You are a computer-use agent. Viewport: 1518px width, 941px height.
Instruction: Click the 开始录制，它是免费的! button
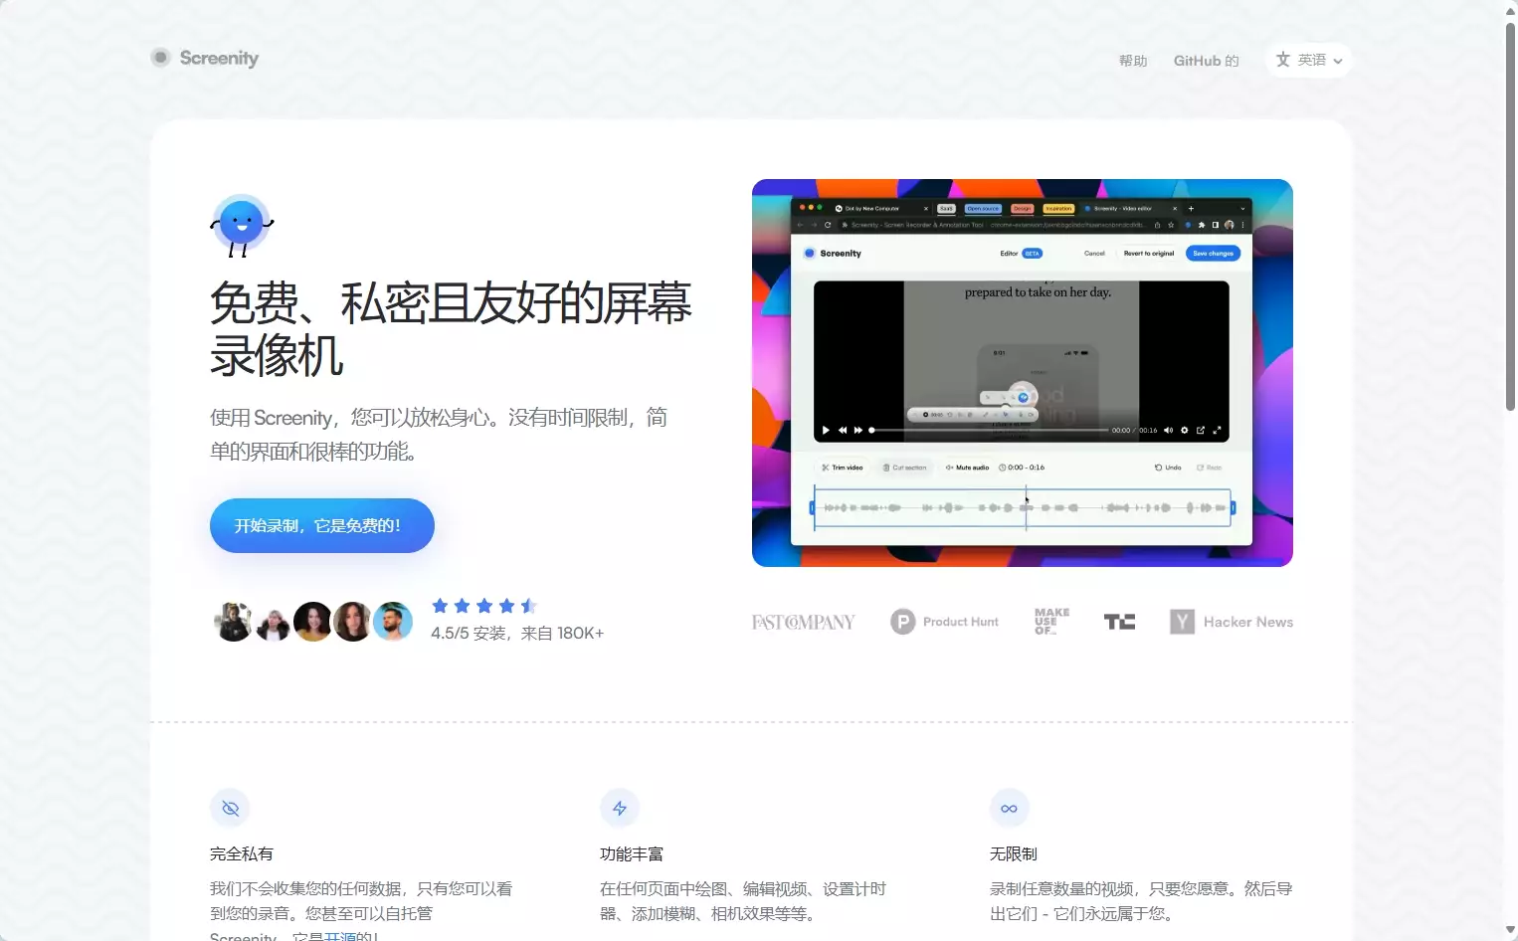(x=321, y=525)
